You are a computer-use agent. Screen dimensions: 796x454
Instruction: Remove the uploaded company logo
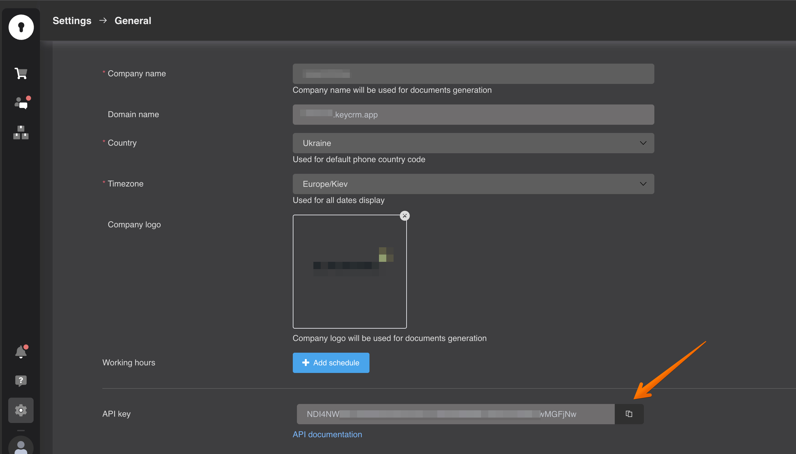pyautogui.click(x=405, y=216)
